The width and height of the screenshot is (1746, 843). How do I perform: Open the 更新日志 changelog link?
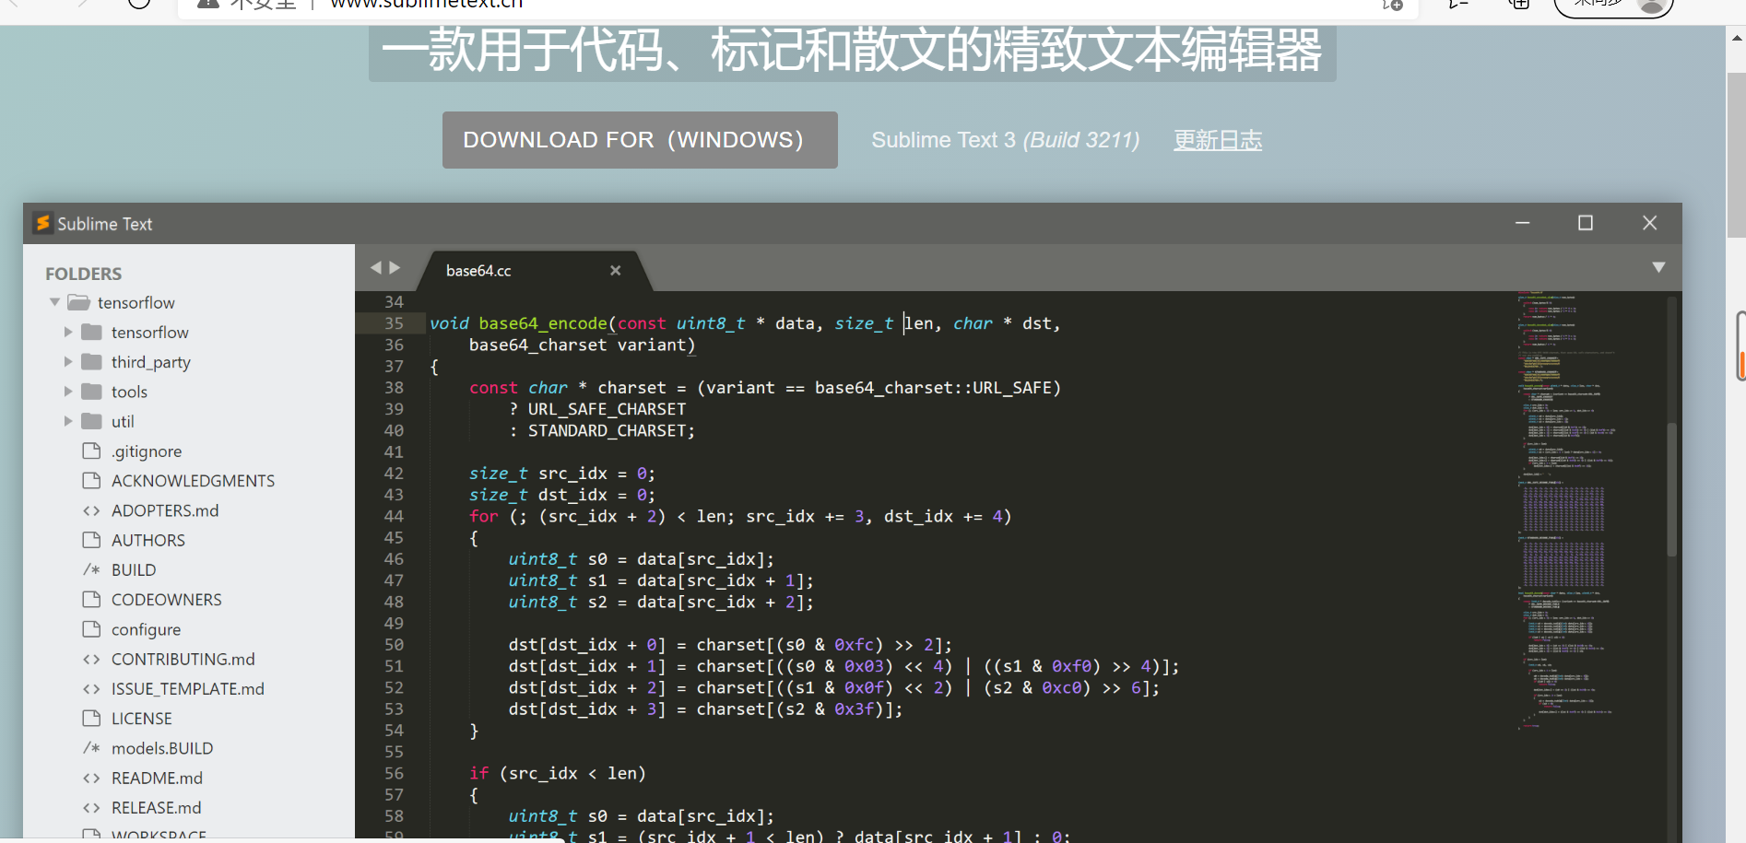tap(1218, 140)
